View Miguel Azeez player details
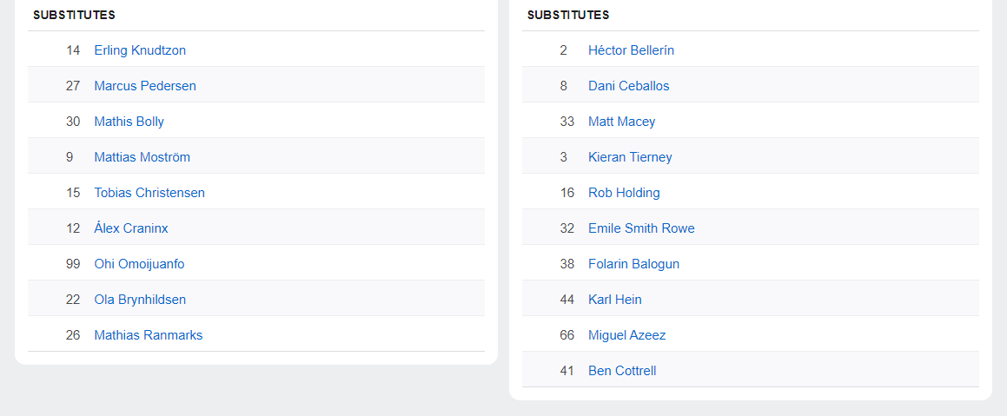The width and height of the screenshot is (1007, 416). [626, 335]
